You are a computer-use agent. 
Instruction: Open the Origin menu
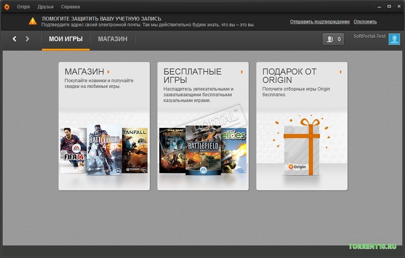click(24, 7)
